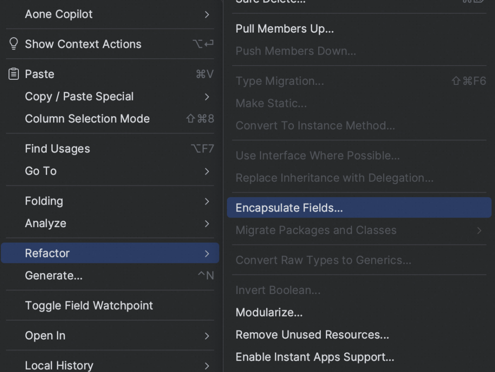Expand the chevron beside Open In

pos(207,336)
